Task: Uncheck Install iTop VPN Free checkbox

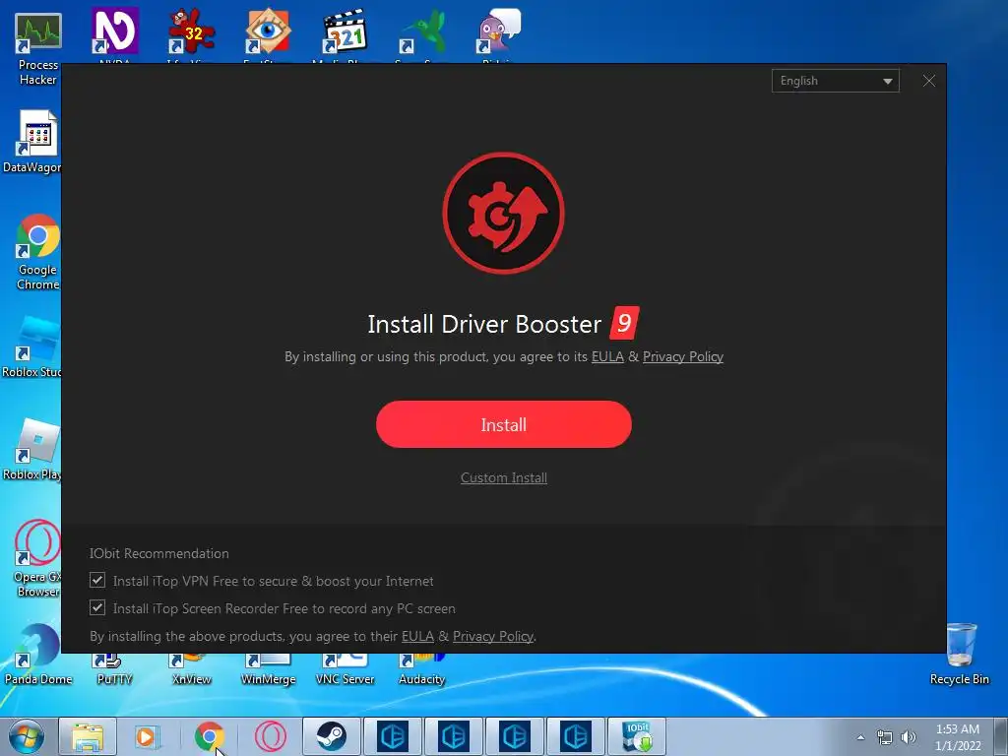Action: [97, 581]
